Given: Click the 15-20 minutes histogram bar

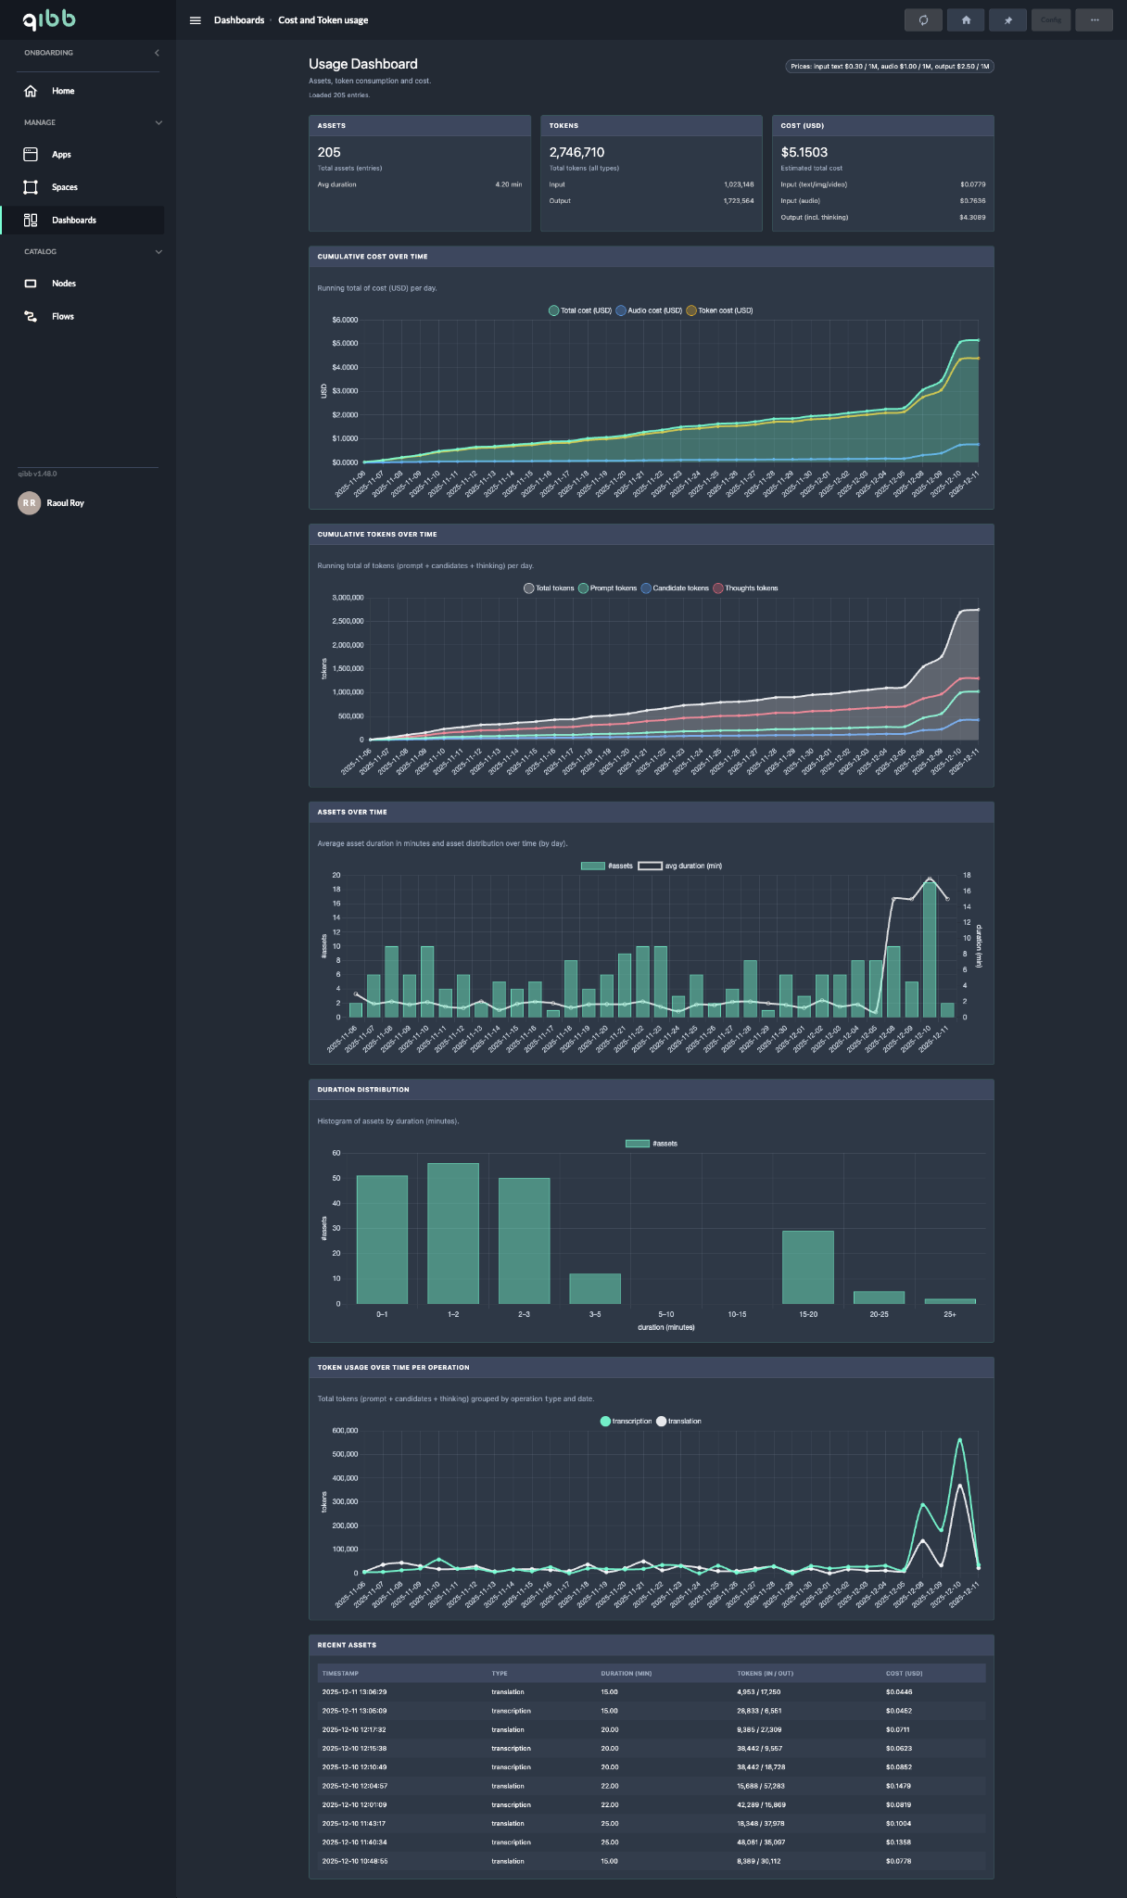Looking at the screenshot, I should [x=808, y=1267].
